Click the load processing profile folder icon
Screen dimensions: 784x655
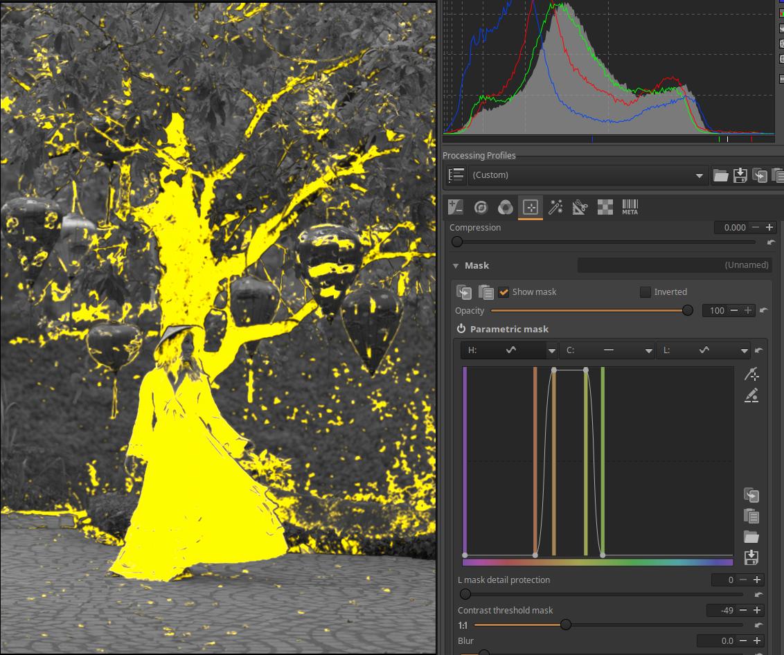pyautogui.click(x=721, y=175)
